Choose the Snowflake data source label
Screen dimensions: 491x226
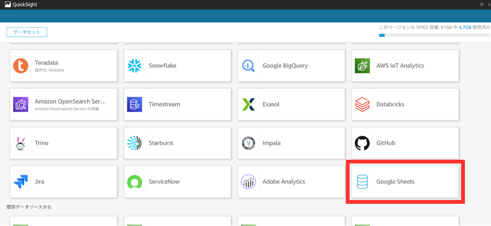[x=163, y=66]
